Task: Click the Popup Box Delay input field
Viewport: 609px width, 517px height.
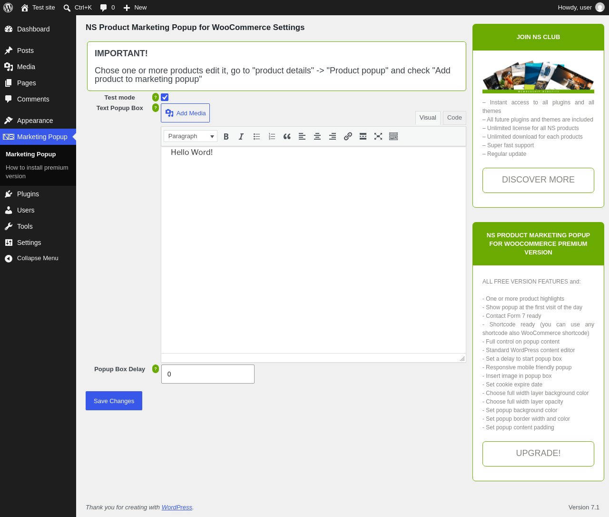Action: click(208, 374)
